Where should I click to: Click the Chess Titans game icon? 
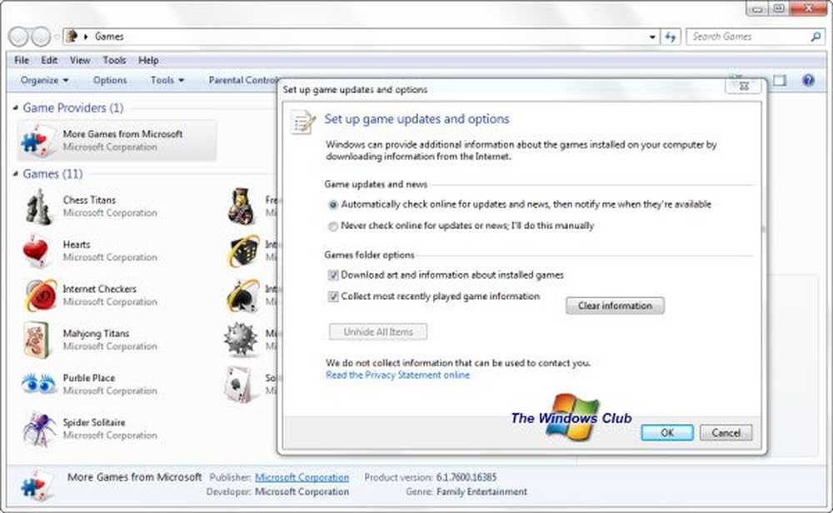coord(38,206)
